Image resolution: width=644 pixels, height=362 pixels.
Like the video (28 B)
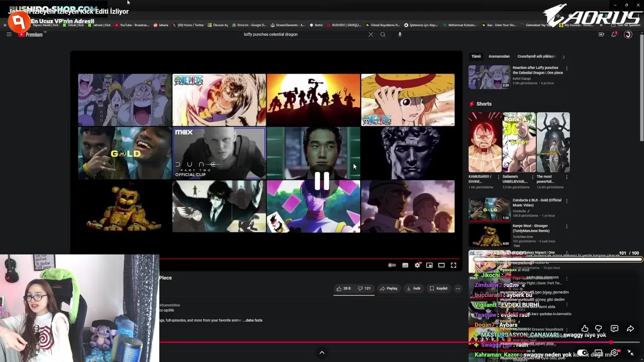pos(344,289)
